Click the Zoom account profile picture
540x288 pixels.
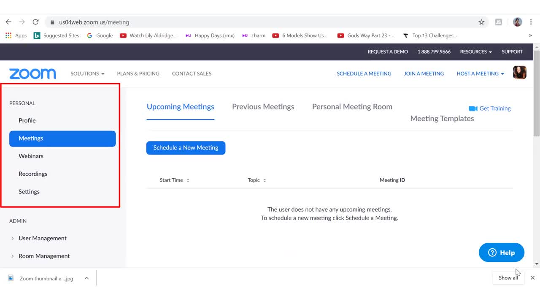[x=520, y=73]
